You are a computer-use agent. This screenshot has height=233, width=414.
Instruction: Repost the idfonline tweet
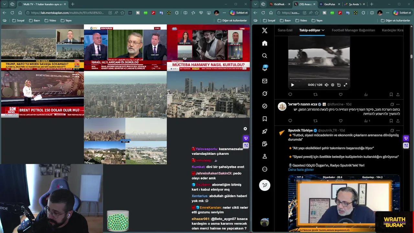pos(315,121)
